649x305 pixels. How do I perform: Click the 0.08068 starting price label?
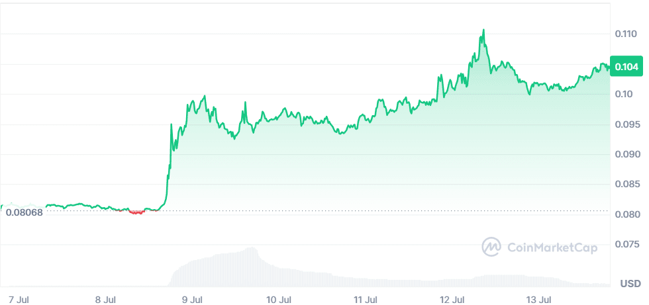[x=24, y=212]
